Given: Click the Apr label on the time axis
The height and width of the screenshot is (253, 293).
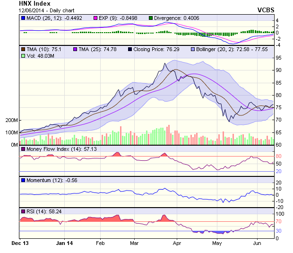Looking at the screenshot, I should coord(177,243).
